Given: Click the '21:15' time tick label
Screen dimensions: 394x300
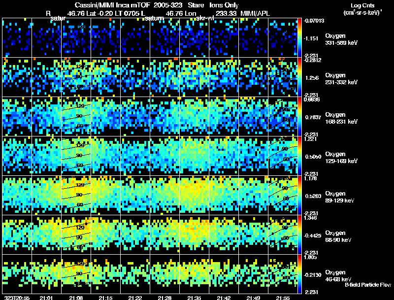Looking at the screenshot, I should 105,298.
